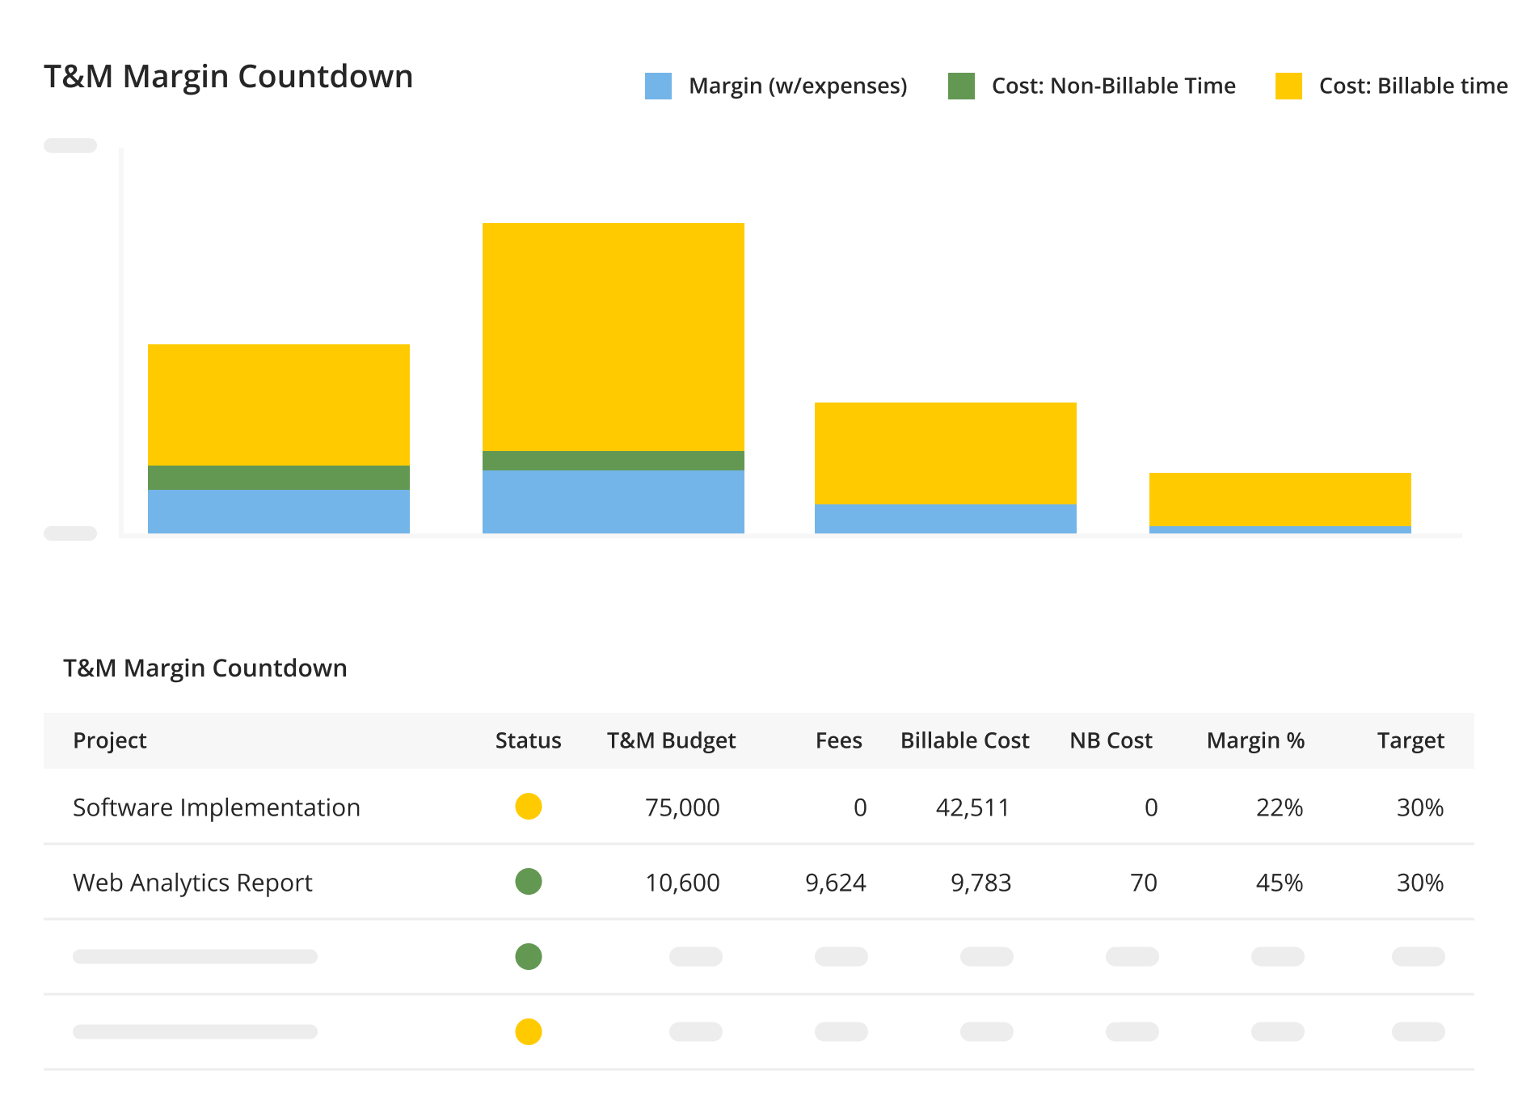
Task: Click the Project column header
Action: click(x=110, y=740)
